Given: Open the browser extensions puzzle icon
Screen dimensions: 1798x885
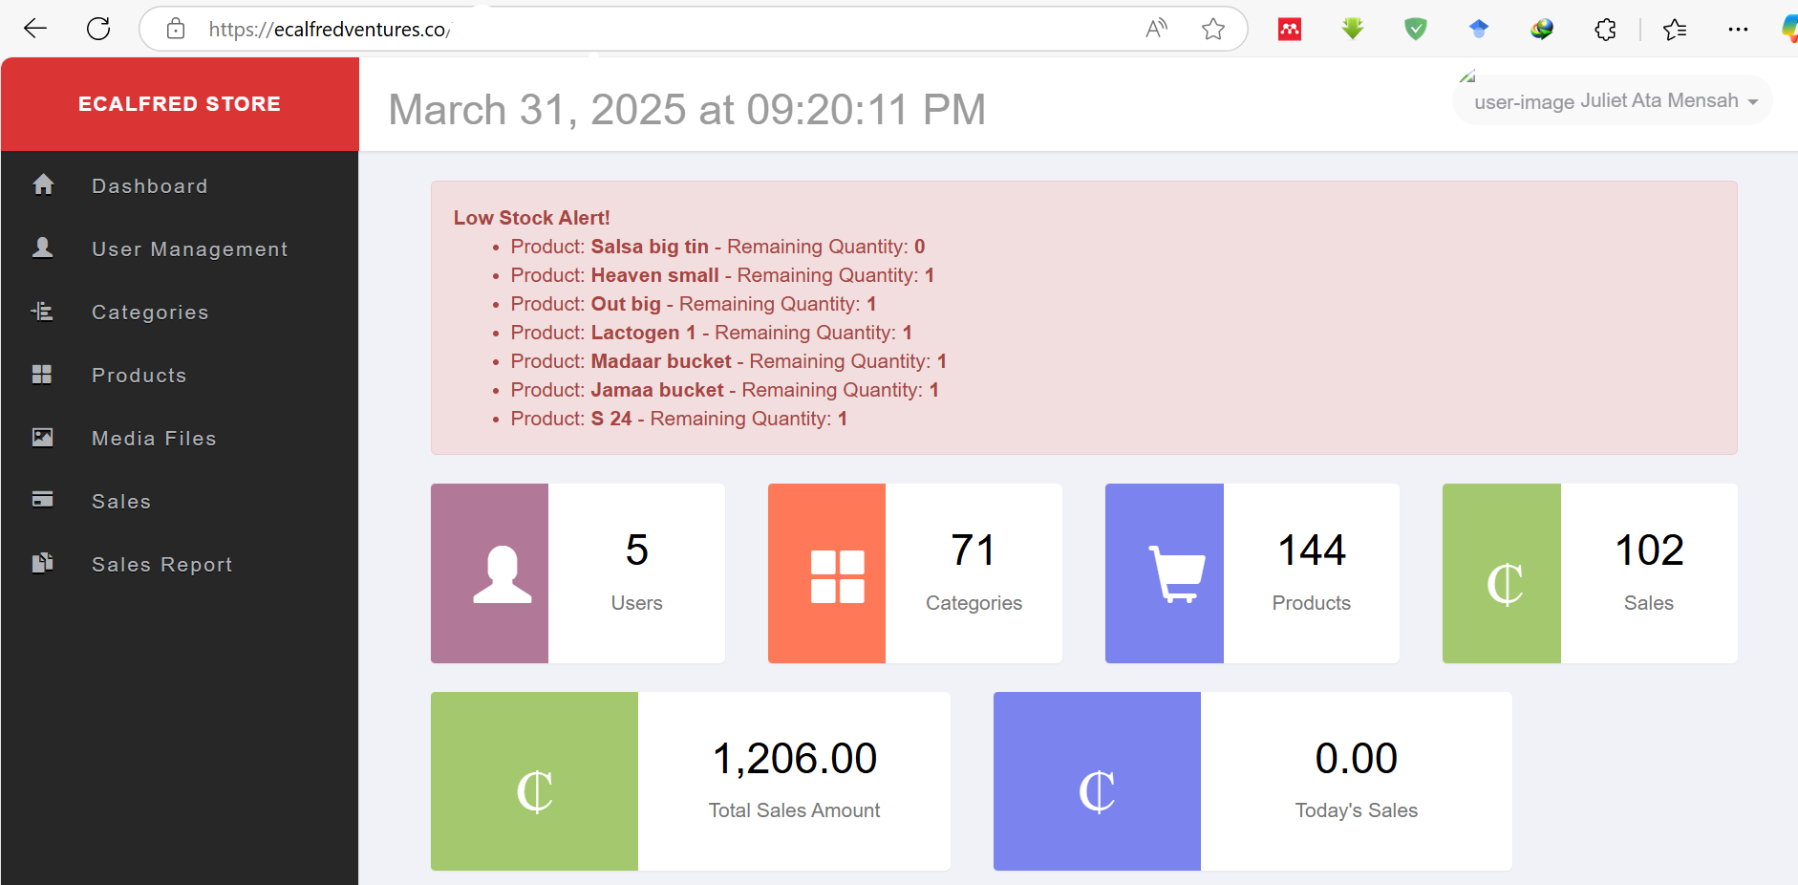Looking at the screenshot, I should coord(1605,29).
